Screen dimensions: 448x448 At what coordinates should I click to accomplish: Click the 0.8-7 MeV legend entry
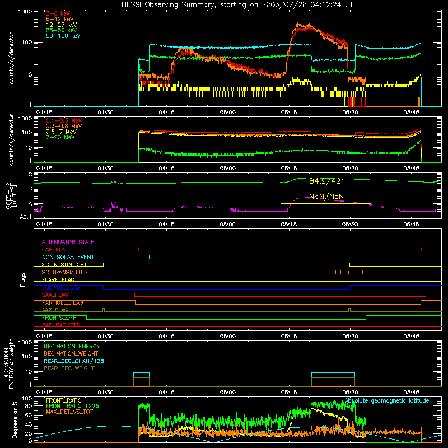[61, 132]
